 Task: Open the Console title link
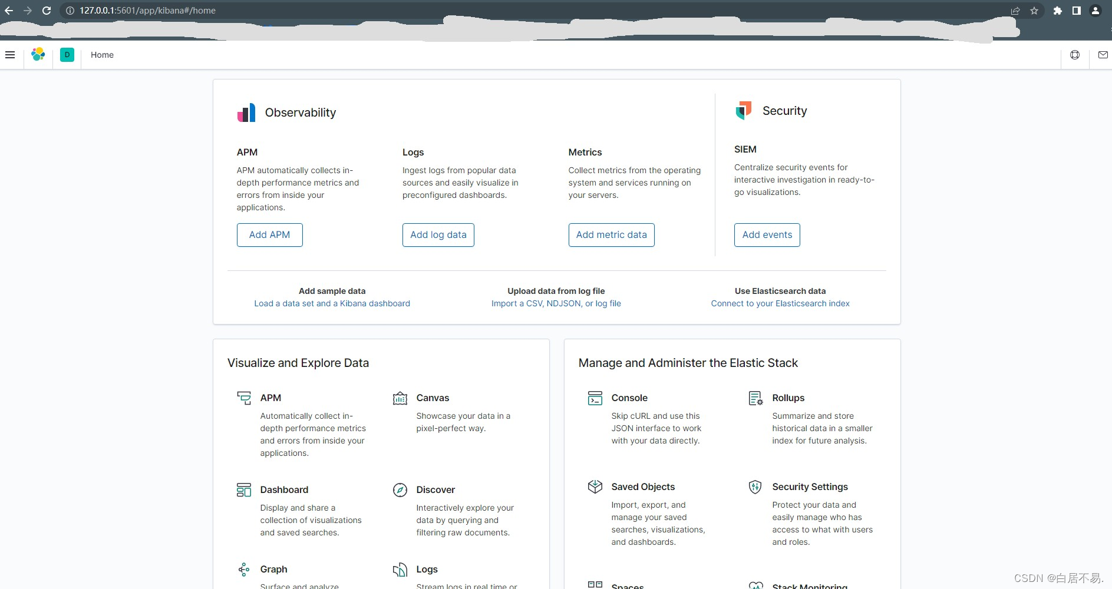click(629, 398)
